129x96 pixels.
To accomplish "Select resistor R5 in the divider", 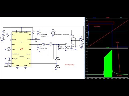I will [71, 36].
